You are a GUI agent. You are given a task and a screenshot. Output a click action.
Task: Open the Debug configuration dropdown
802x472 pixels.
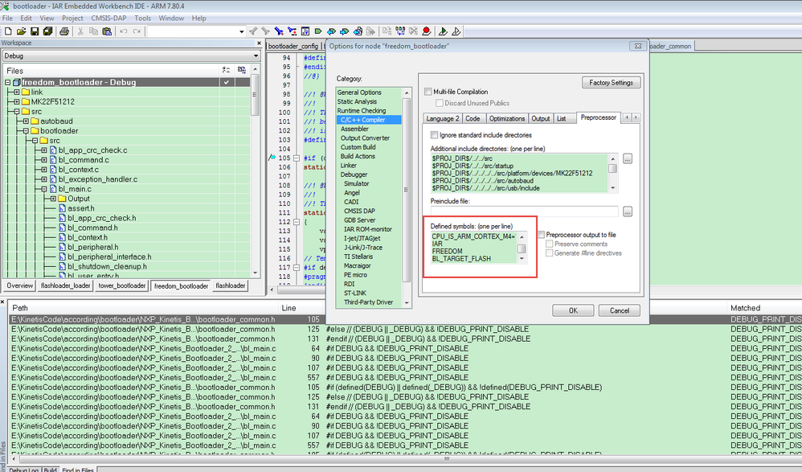tap(256, 55)
